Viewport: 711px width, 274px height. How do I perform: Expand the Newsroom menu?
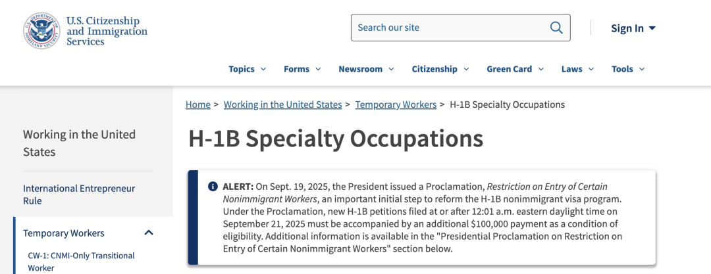click(366, 69)
